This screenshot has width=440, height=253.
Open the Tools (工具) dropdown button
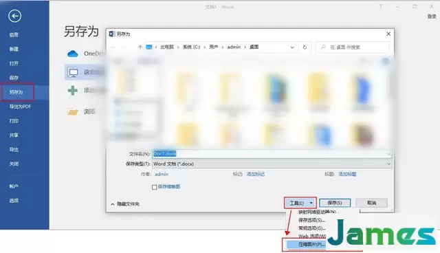click(300, 203)
